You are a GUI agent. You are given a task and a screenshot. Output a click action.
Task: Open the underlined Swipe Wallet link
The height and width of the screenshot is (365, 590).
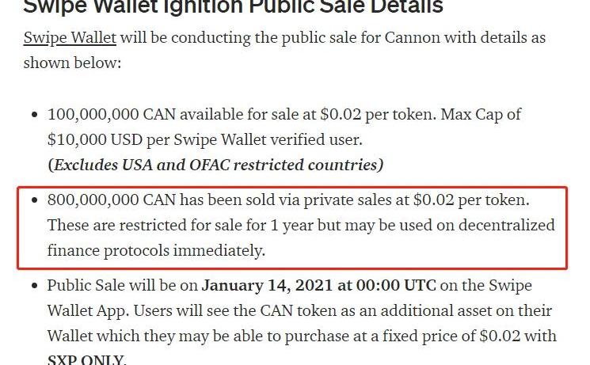pyautogui.click(x=70, y=37)
